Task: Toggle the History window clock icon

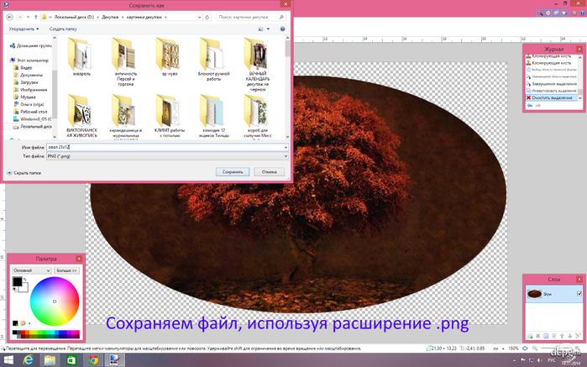Action: (x=548, y=13)
